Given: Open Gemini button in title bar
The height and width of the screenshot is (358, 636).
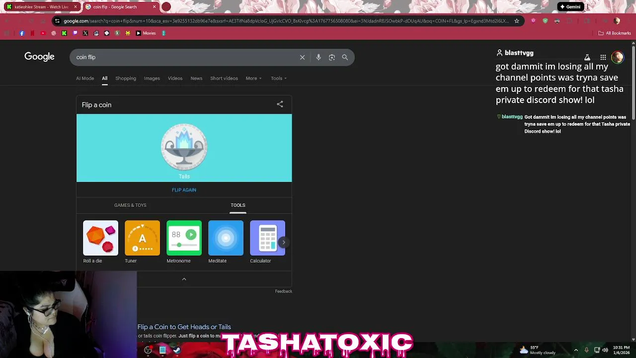Looking at the screenshot, I should (570, 7).
